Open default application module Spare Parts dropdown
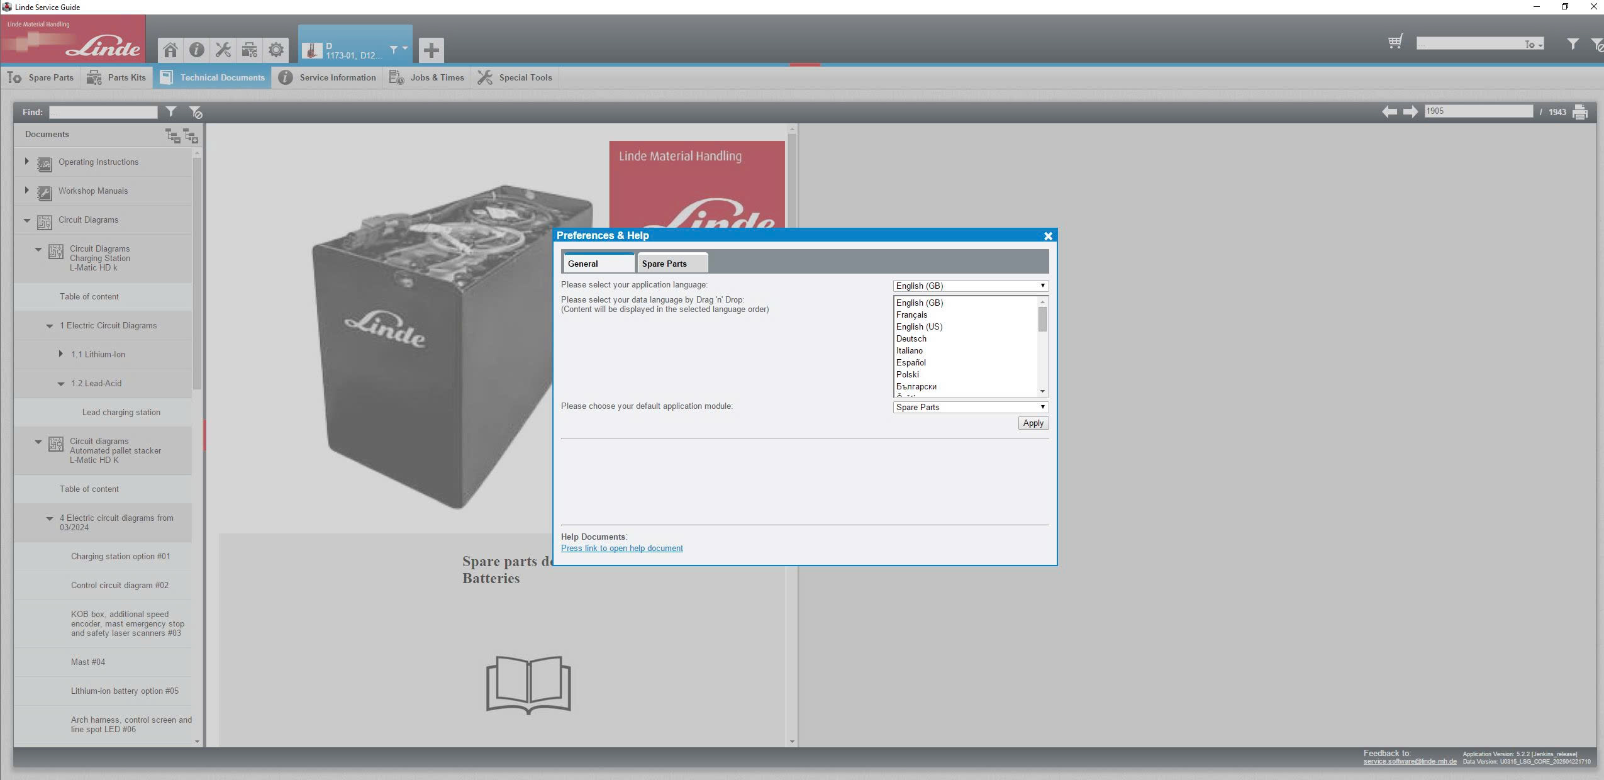 pyautogui.click(x=970, y=407)
